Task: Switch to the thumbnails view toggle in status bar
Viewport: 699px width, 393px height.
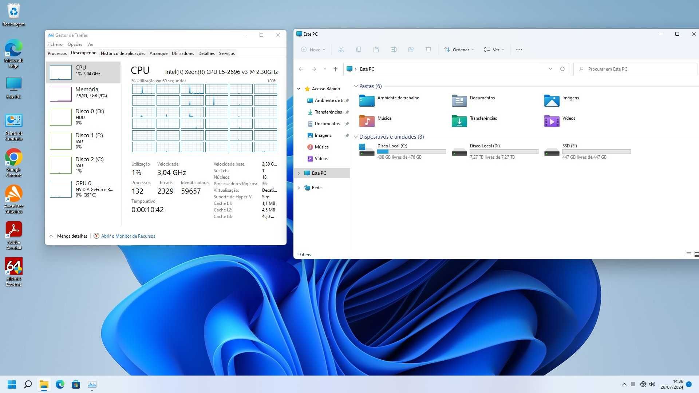Action: coord(696,254)
